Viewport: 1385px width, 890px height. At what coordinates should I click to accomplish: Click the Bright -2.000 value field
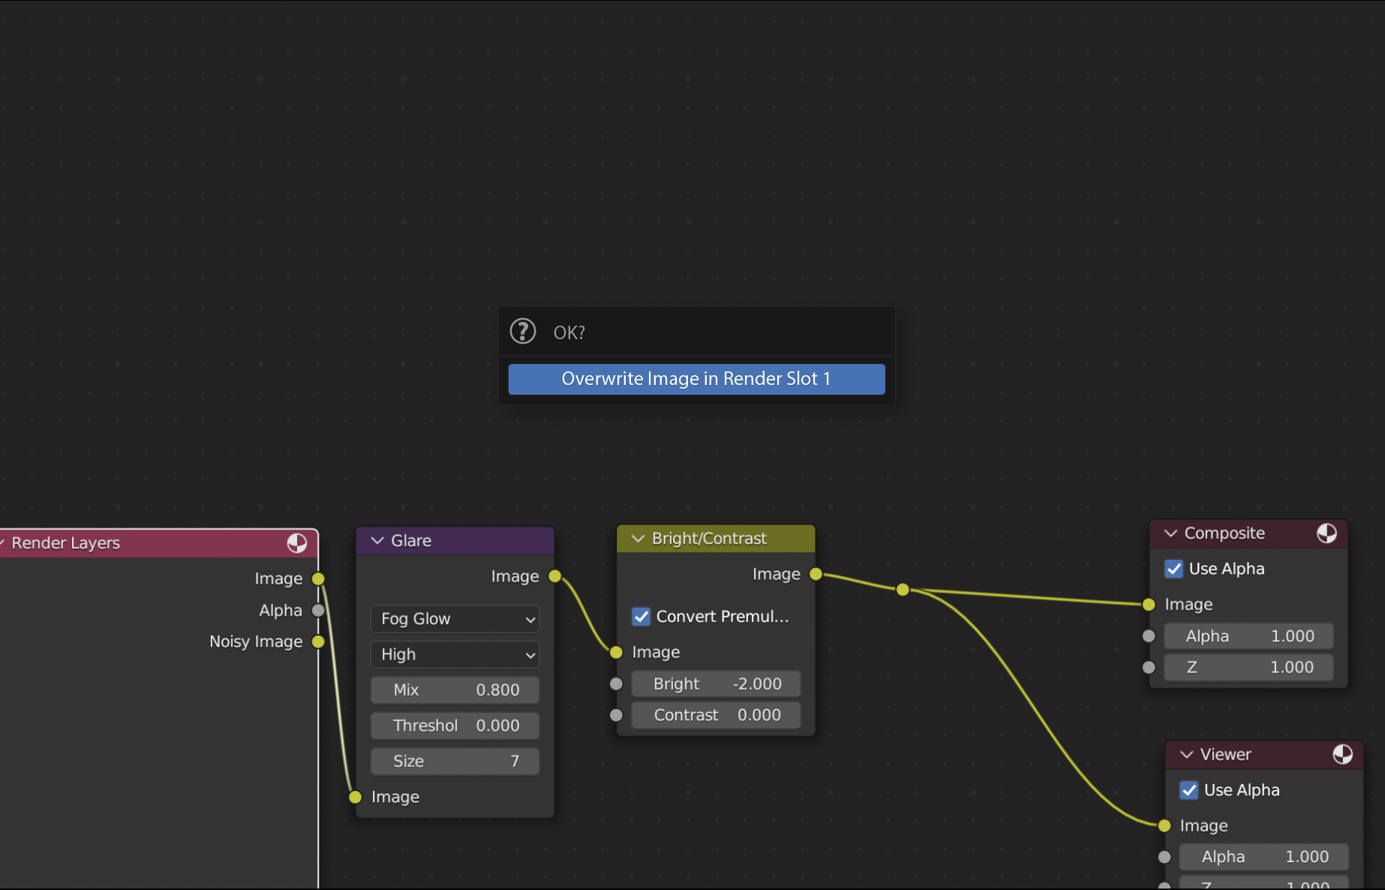(716, 684)
